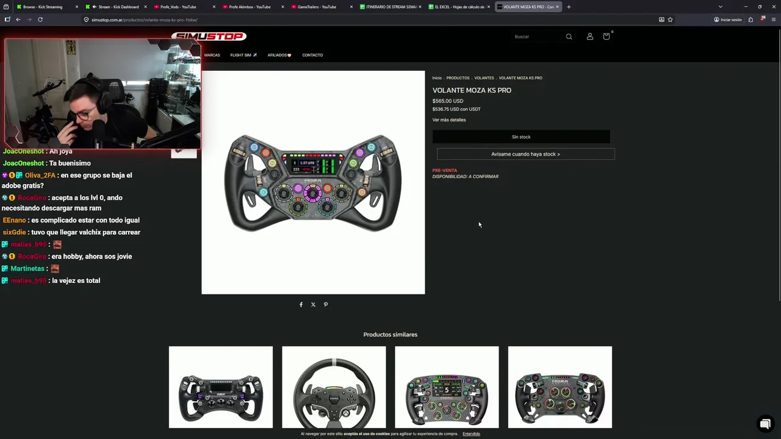Click PRODUCTOS breadcrumb link
Image resolution: width=781 pixels, height=439 pixels.
pyautogui.click(x=458, y=78)
